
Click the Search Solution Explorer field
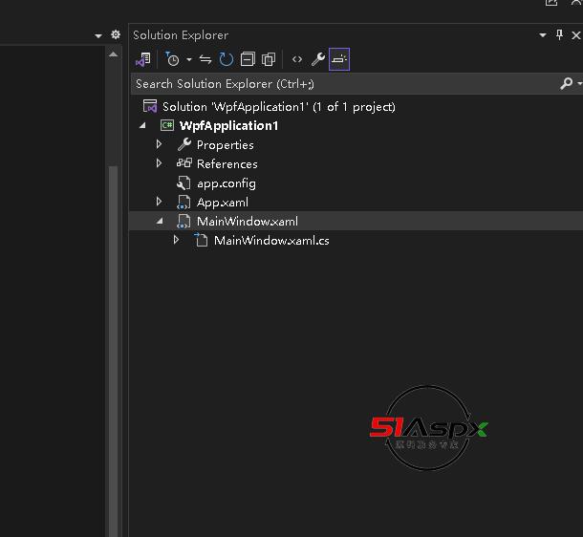pos(344,84)
